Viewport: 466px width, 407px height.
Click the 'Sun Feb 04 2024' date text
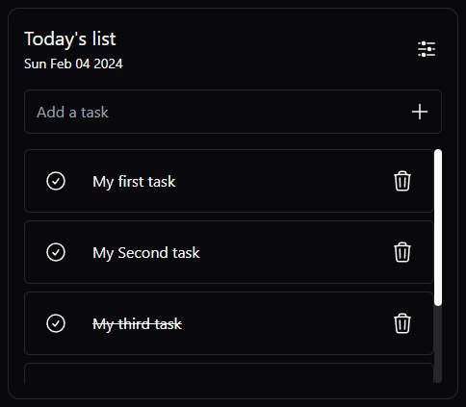point(73,64)
